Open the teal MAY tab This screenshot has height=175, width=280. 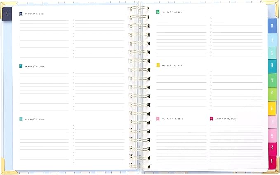pyautogui.click(x=272, y=66)
